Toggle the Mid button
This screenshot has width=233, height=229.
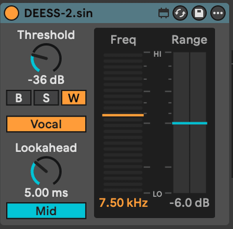pyautogui.click(x=46, y=211)
